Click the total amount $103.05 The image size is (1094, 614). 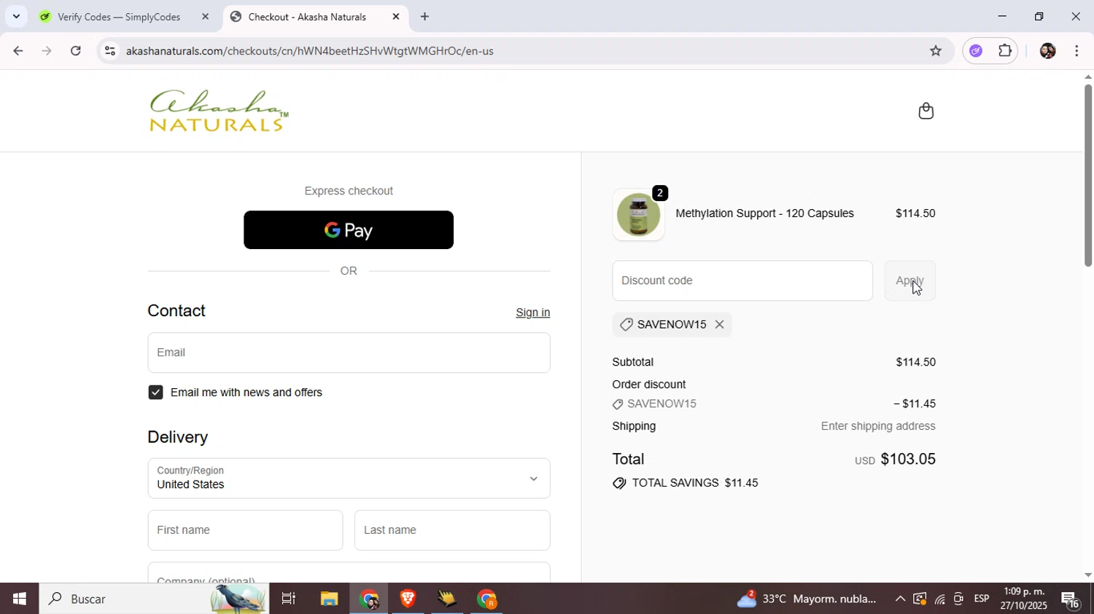click(908, 459)
